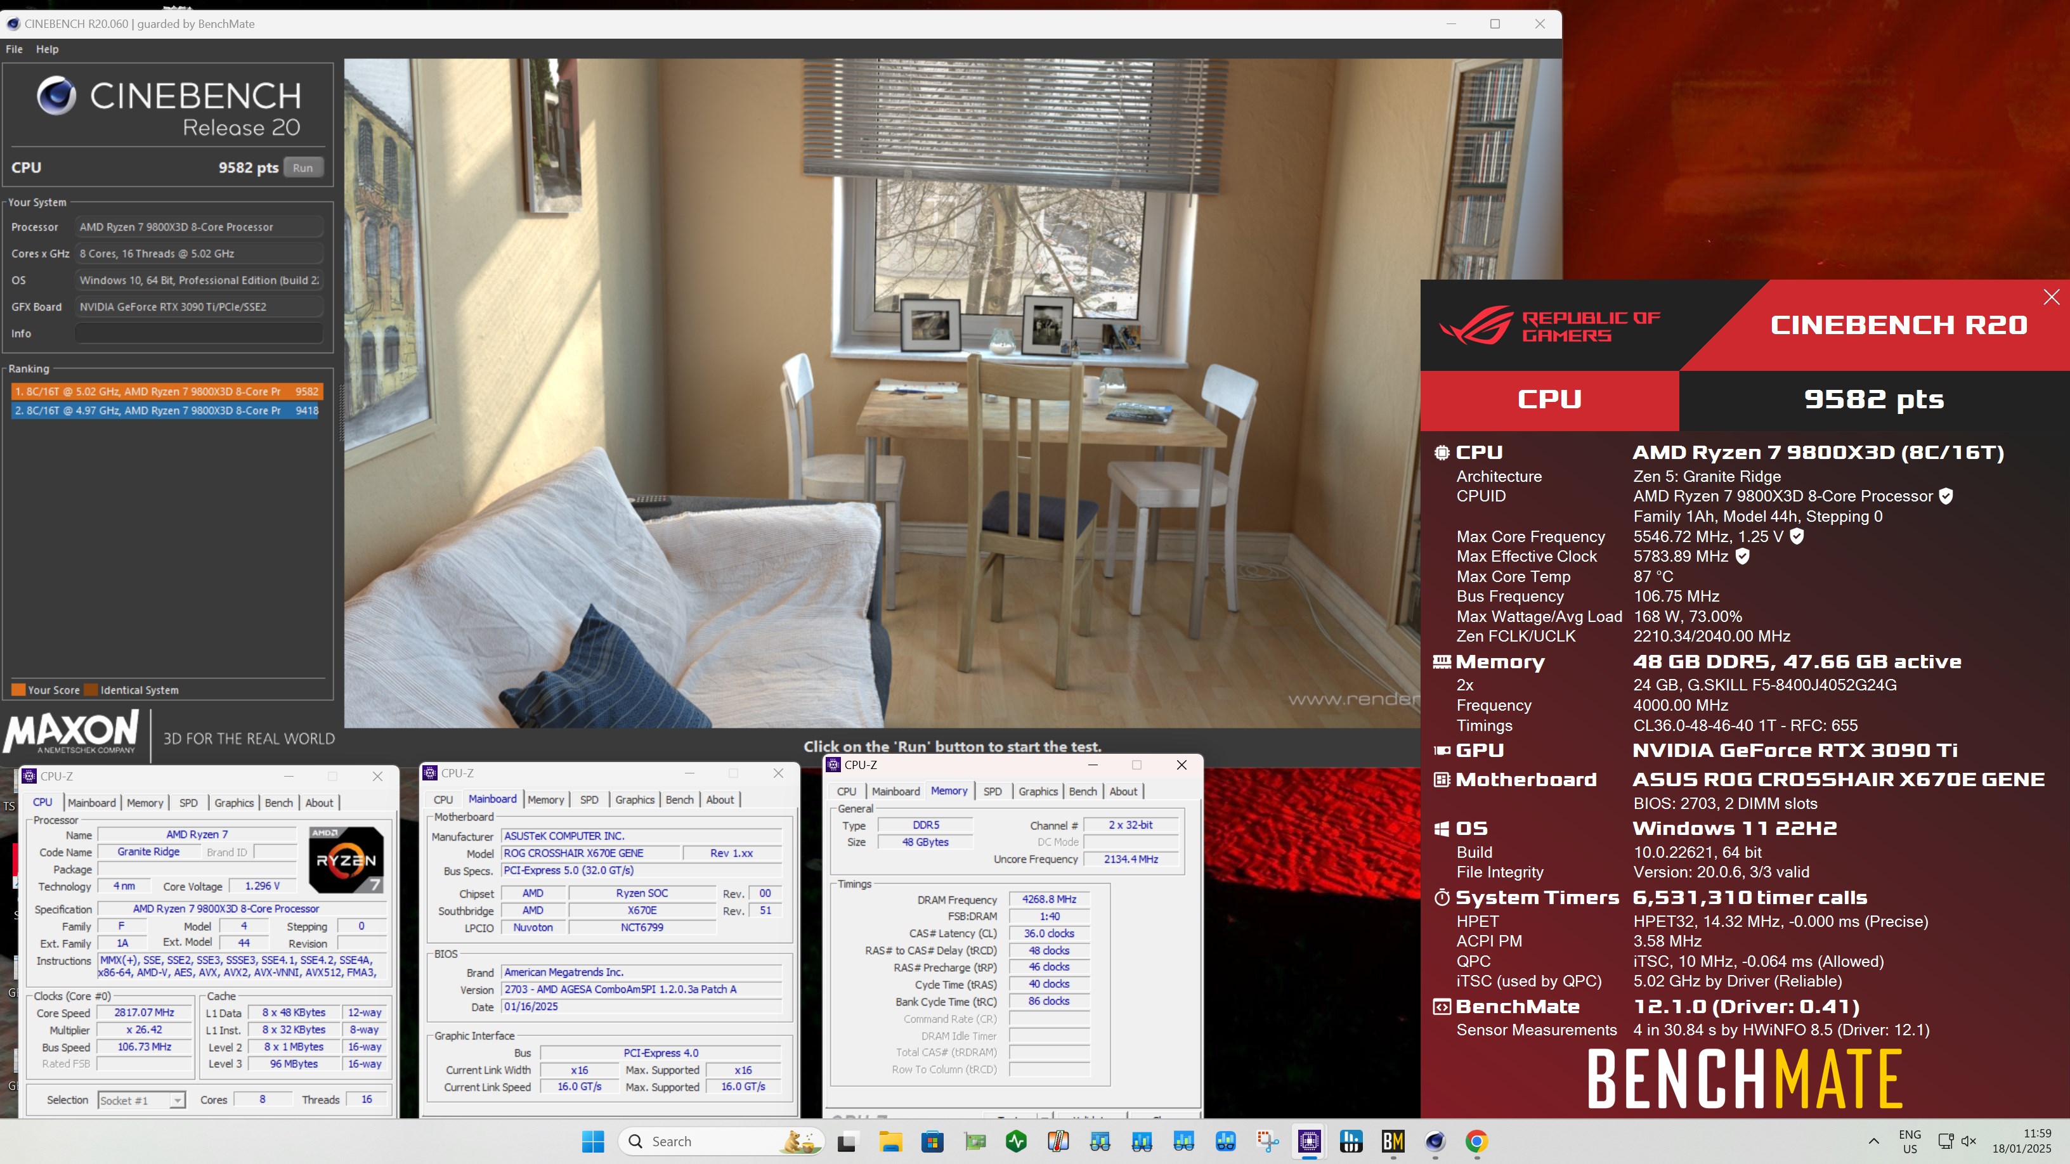
Task: Open the File menu in Cinebench
Action: (14, 49)
